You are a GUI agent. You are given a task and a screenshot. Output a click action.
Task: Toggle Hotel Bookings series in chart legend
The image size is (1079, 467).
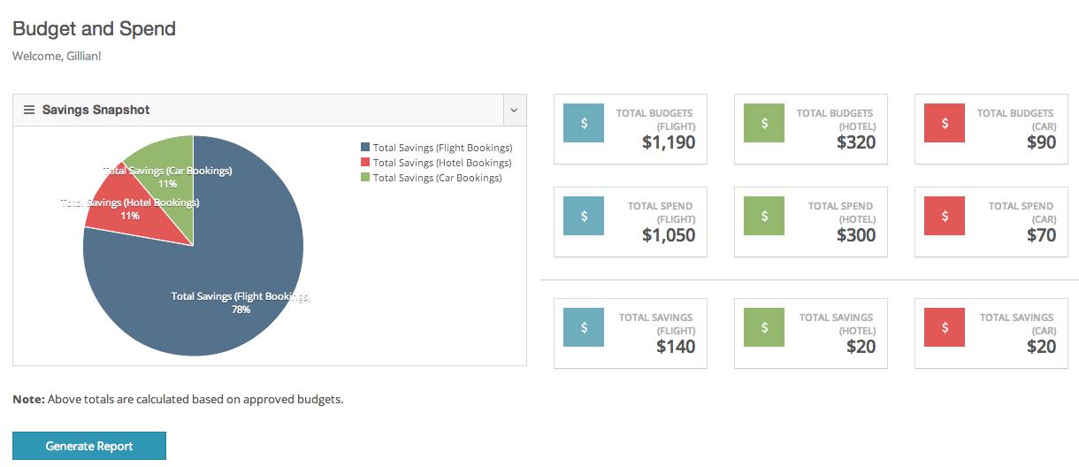436,163
